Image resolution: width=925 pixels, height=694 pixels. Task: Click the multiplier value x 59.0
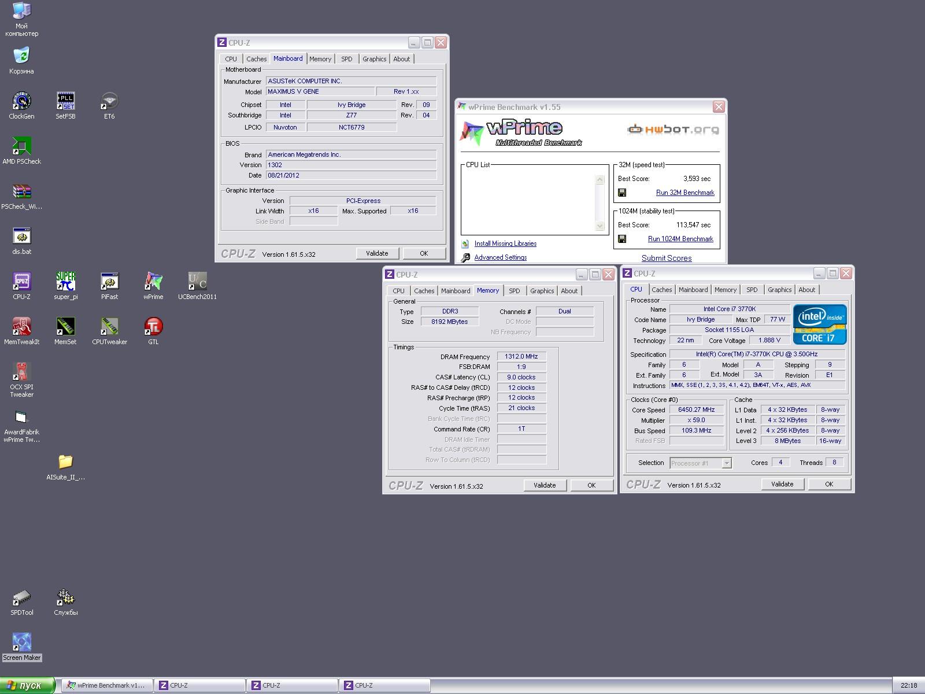(696, 420)
